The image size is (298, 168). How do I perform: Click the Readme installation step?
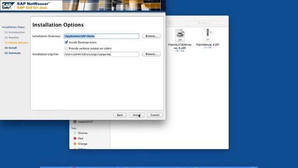[x=12, y=37]
